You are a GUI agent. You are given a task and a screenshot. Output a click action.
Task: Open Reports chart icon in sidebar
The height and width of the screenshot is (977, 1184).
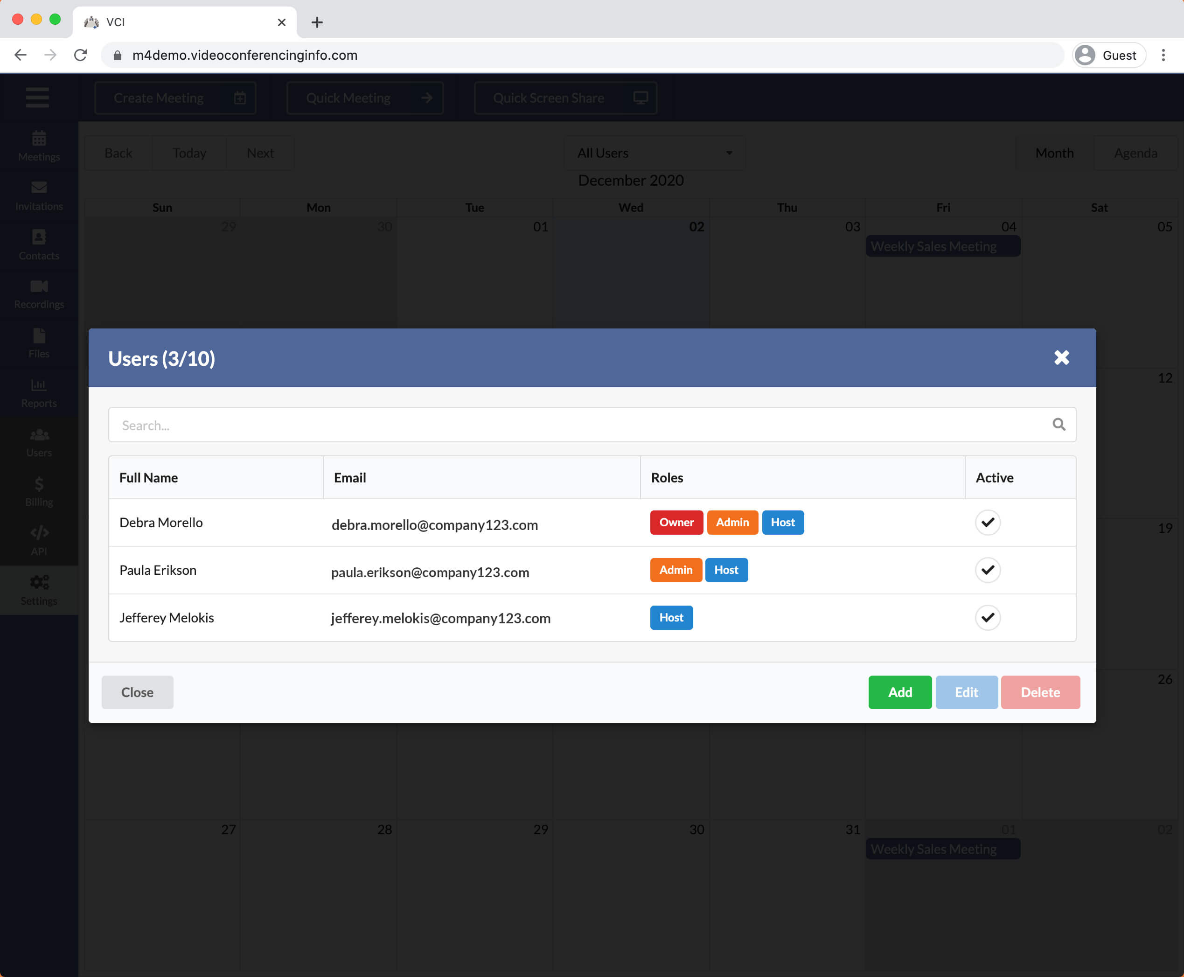coord(39,385)
